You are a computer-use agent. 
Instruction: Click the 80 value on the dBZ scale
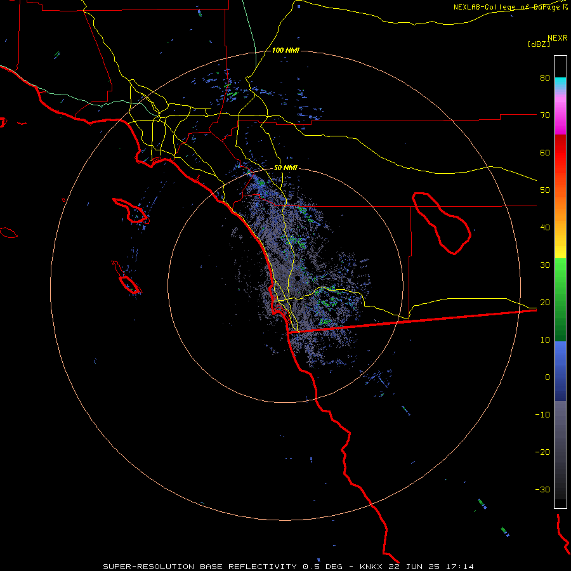pyautogui.click(x=545, y=78)
